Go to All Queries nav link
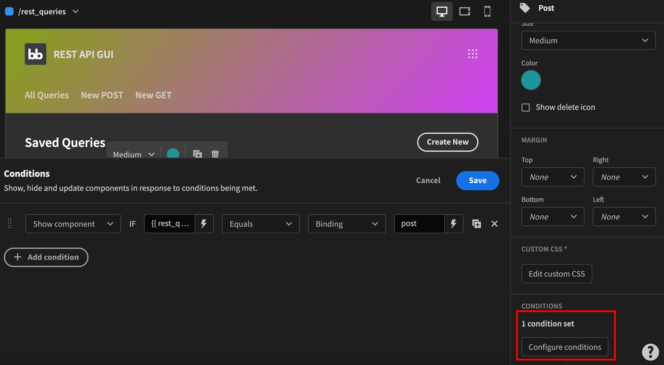 point(47,95)
